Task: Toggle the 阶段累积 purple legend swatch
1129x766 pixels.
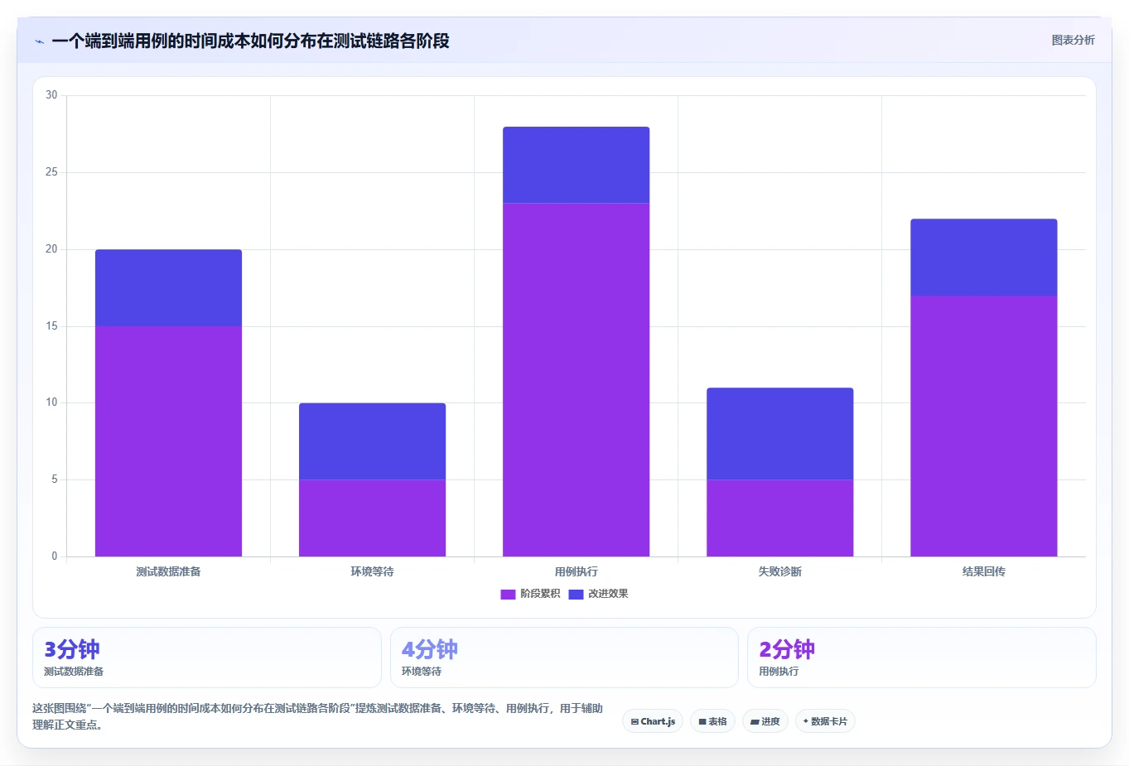Action: coord(508,594)
